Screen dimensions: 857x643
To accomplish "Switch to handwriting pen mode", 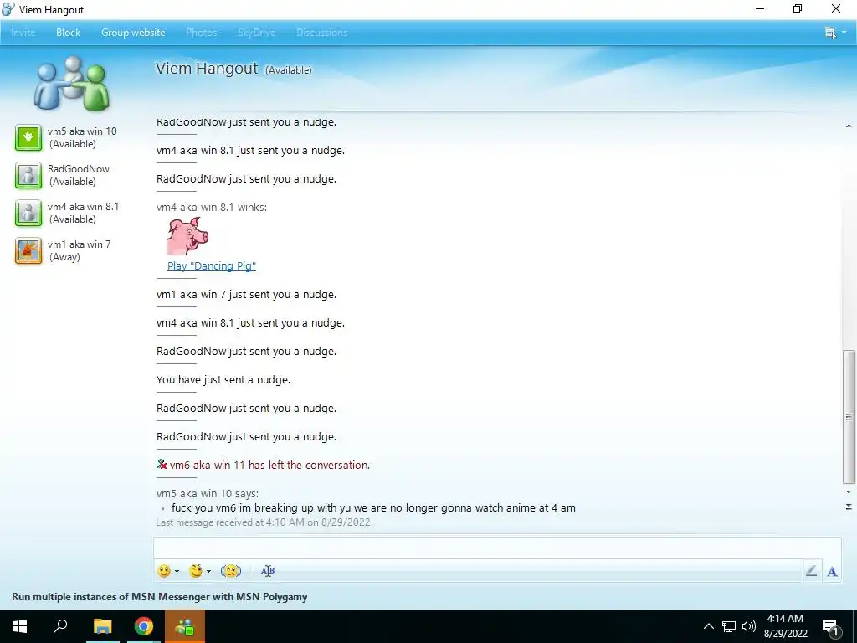I will click(x=812, y=571).
